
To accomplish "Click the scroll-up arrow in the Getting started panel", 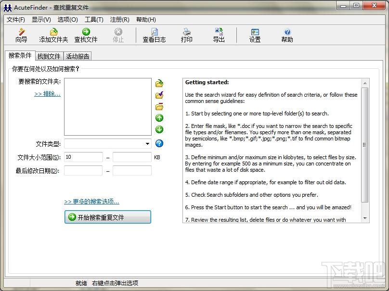I will (365, 83).
